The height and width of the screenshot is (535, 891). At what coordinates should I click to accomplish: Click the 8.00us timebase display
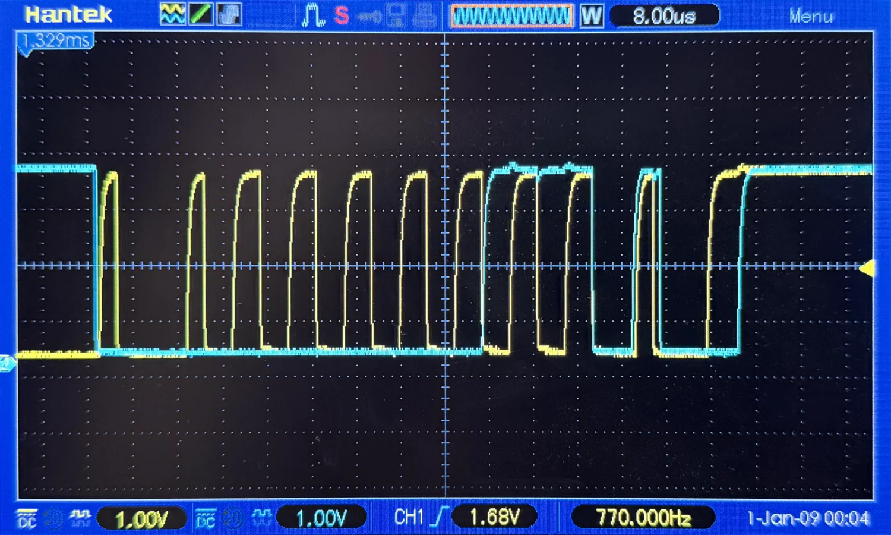pos(664,16)
